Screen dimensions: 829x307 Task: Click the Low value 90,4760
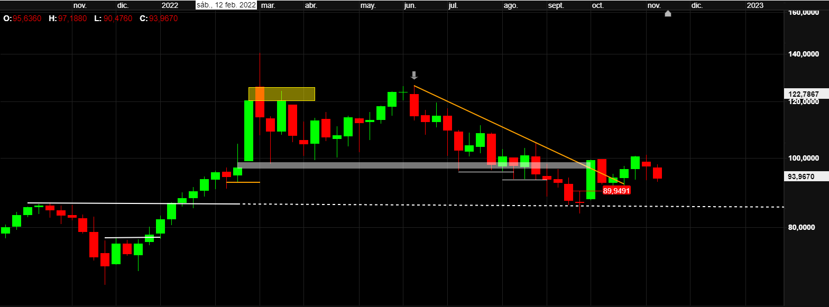[117, 18]
